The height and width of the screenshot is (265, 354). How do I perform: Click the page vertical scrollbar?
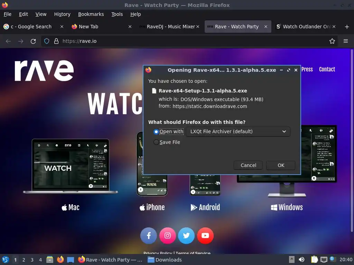point(352,141)
